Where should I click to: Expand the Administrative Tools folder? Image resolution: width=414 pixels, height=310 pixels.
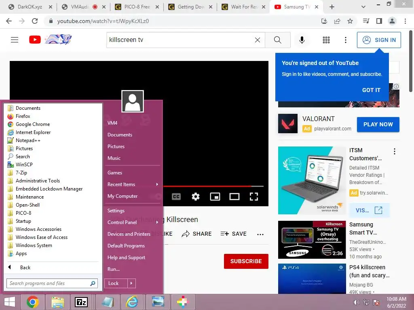click(53, 181)
